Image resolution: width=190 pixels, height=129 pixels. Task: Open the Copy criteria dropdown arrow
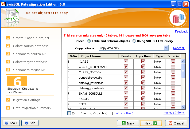166,48
